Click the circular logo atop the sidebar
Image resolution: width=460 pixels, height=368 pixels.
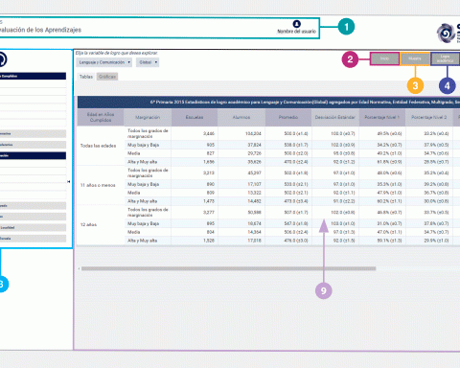3,59
